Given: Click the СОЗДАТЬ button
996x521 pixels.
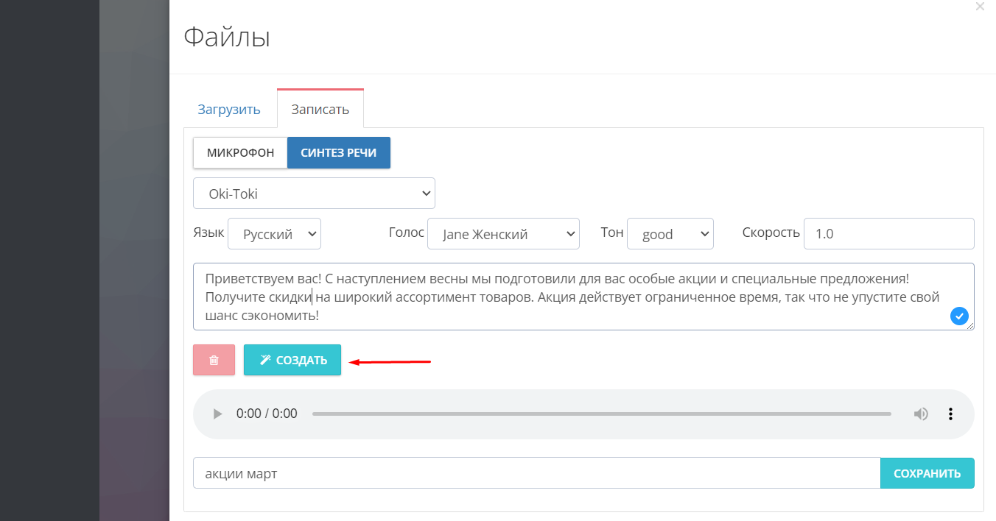Looking at the screenshot, I should pyautogui.click(x=292, y=360).
